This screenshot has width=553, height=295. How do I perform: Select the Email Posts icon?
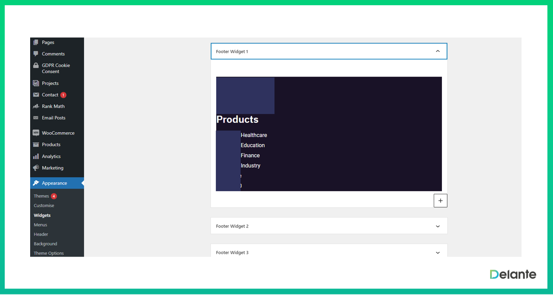click(x=36, y=118)
